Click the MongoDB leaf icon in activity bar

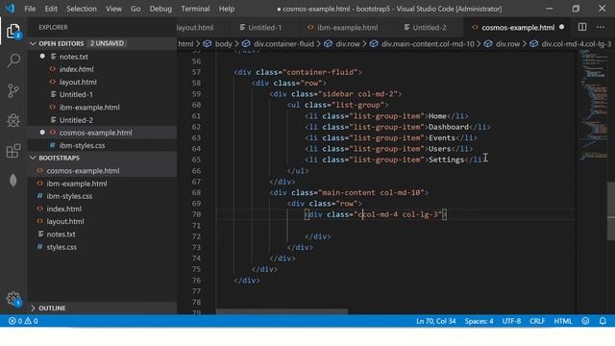pos(13,181)
